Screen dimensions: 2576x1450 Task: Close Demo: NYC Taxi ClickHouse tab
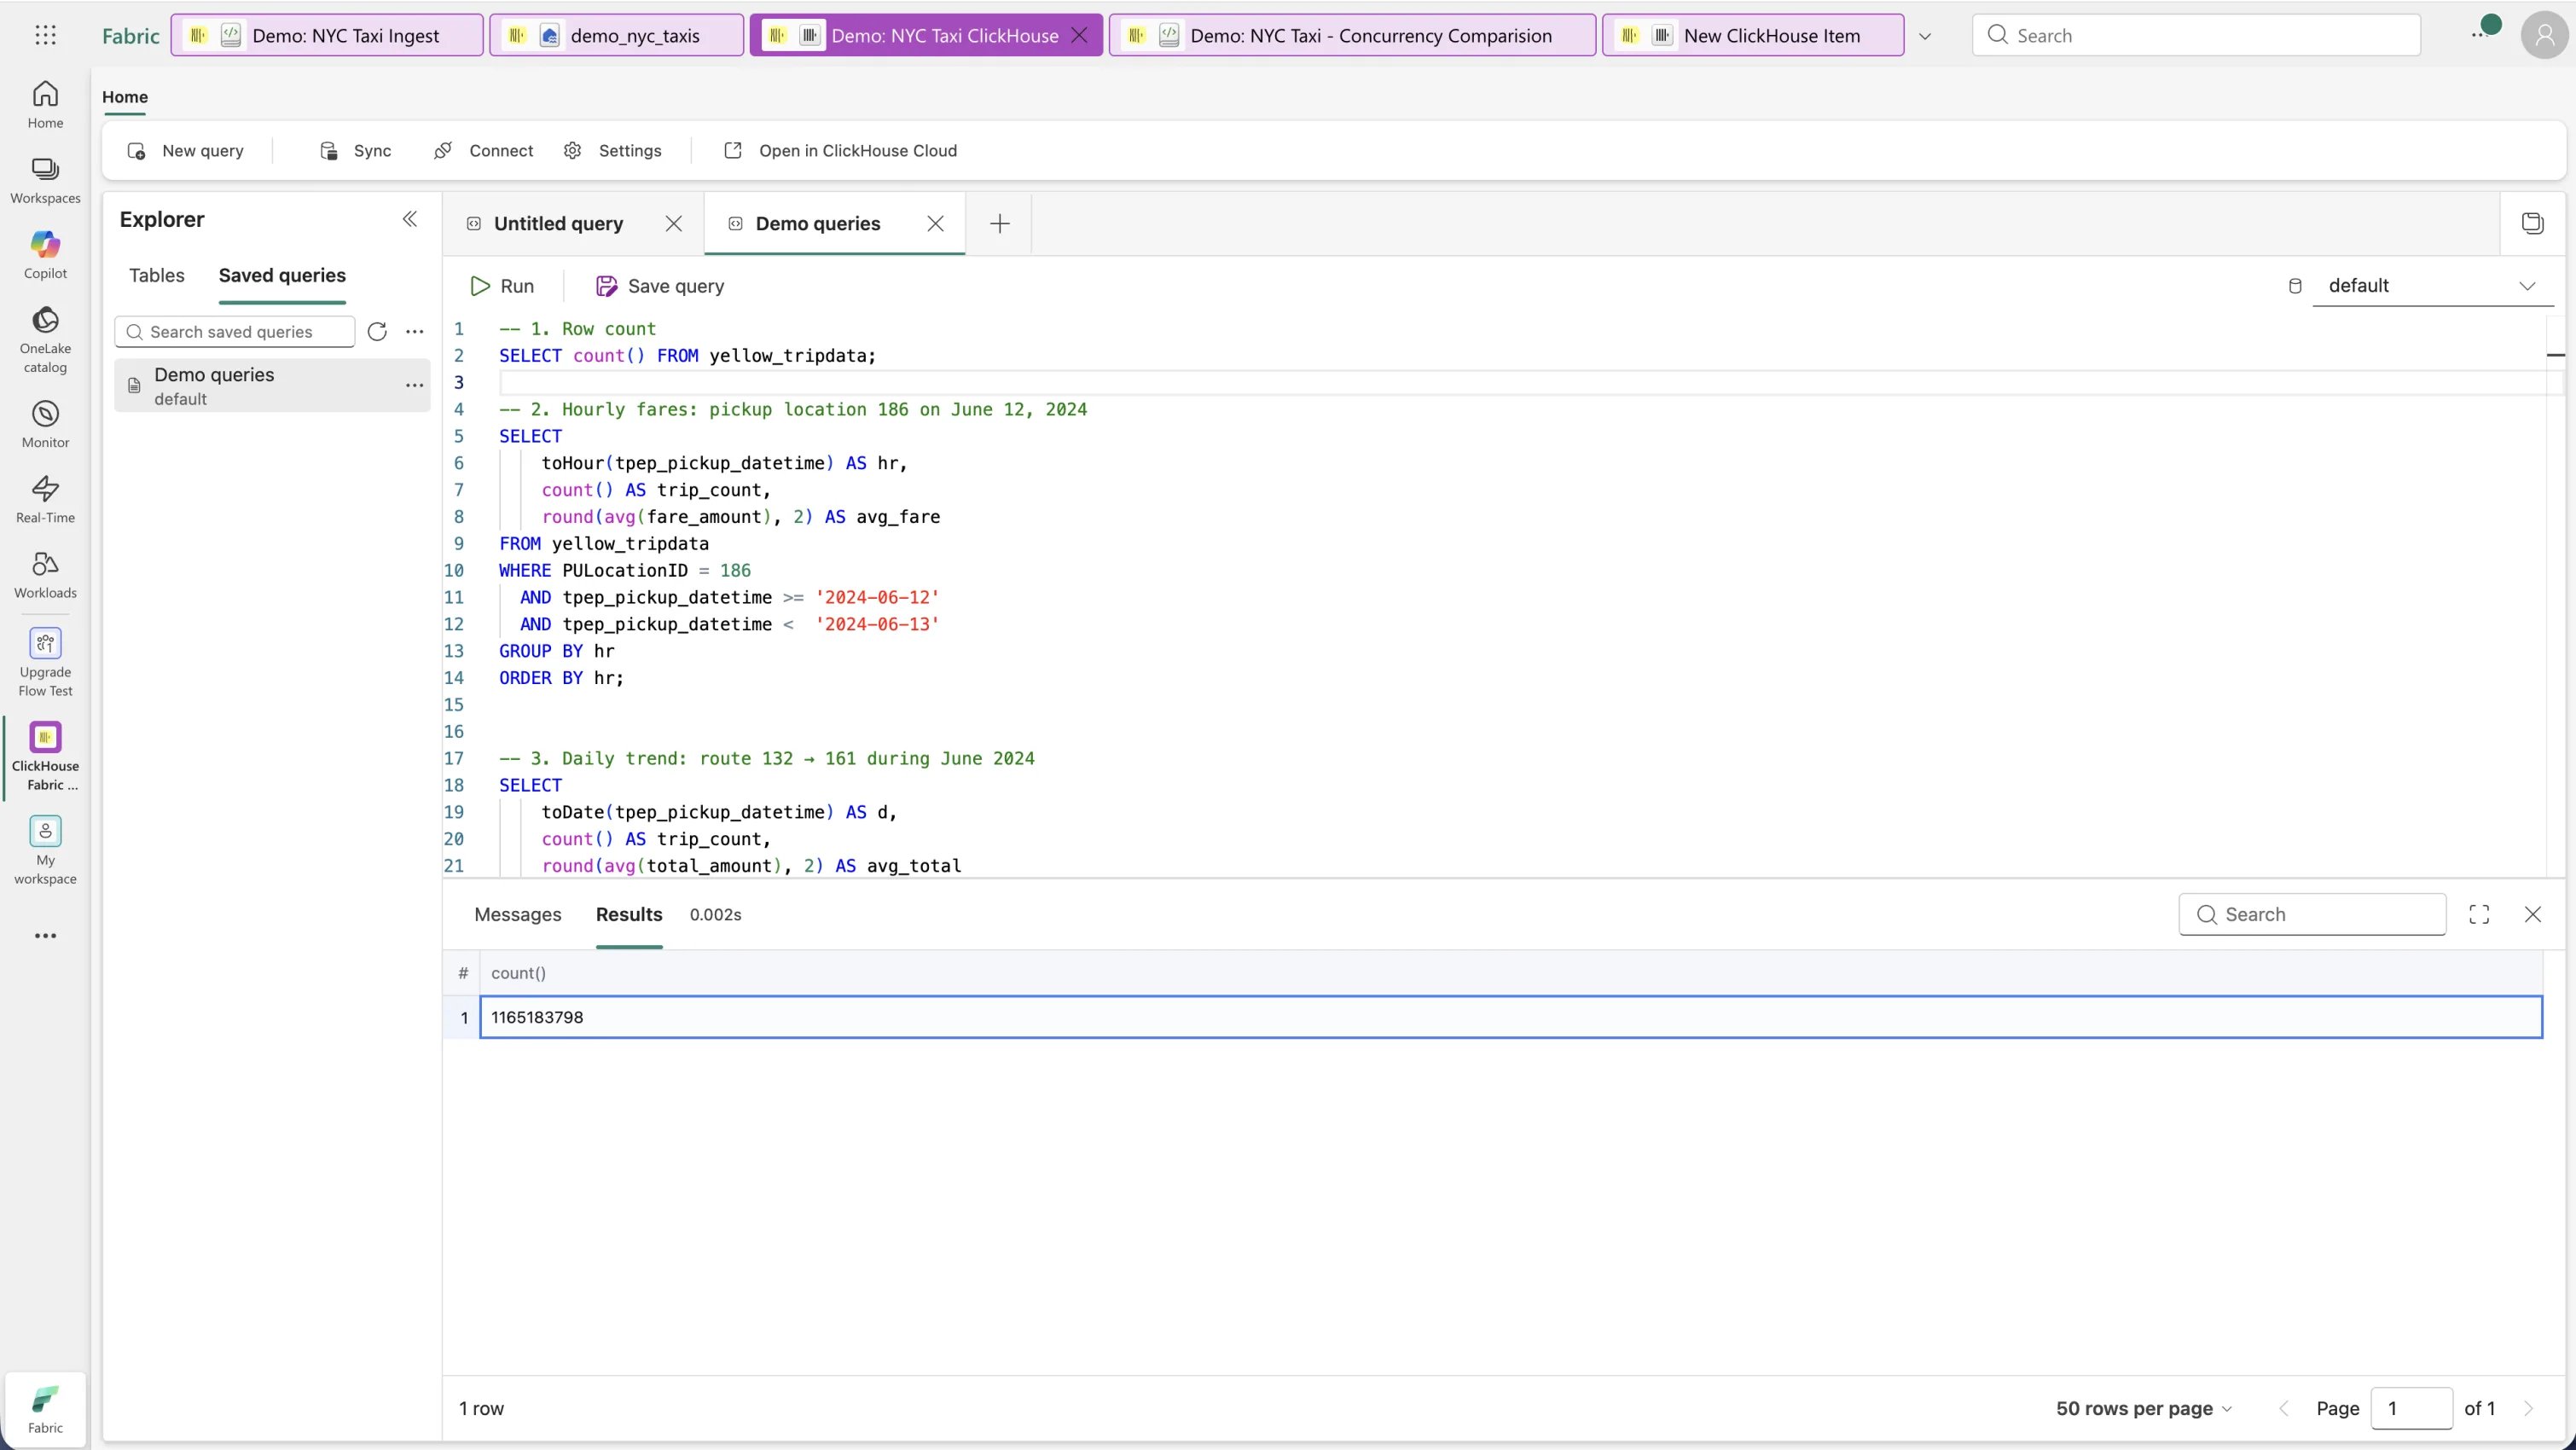[x=1079, y=35]
